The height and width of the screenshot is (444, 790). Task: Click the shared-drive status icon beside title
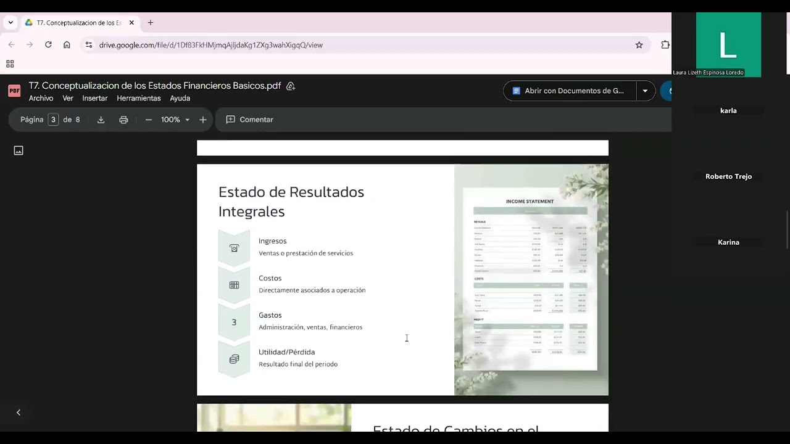point(291,86)
